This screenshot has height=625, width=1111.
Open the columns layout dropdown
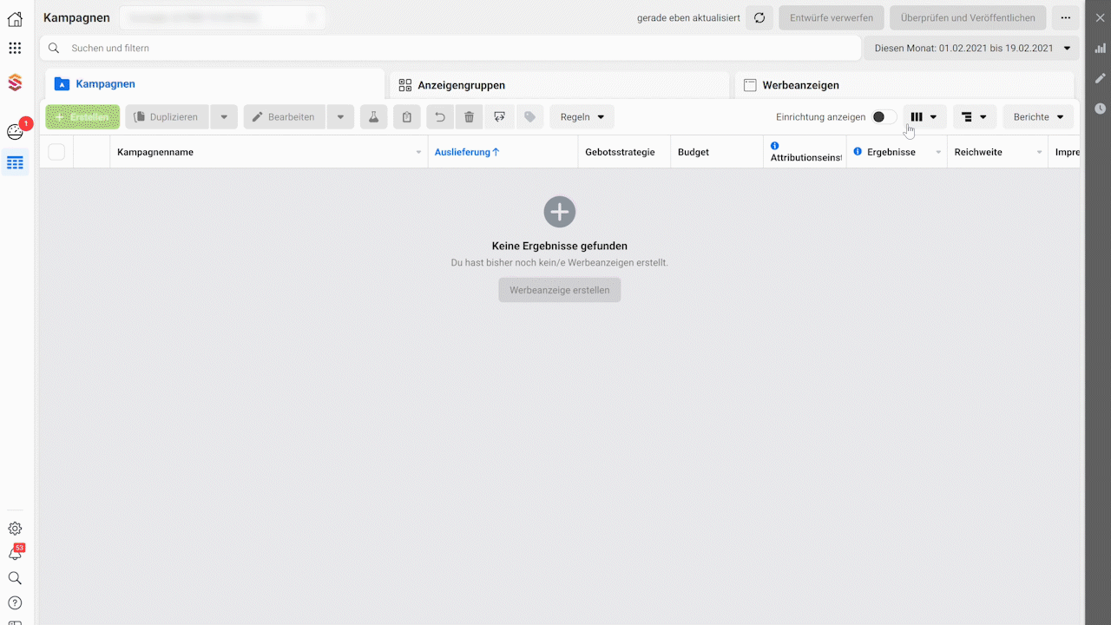pyautogui.click(x=924, y=117)
